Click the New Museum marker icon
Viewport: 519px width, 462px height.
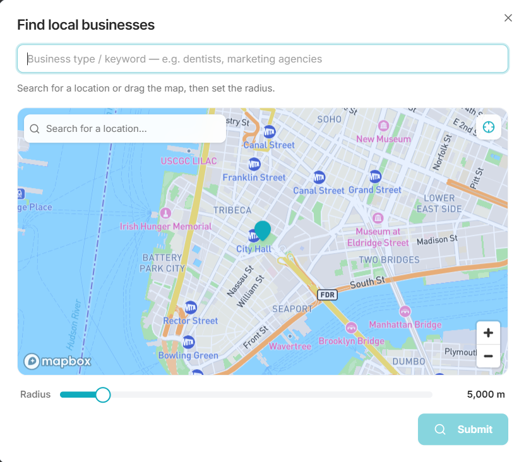pos(383,126)
